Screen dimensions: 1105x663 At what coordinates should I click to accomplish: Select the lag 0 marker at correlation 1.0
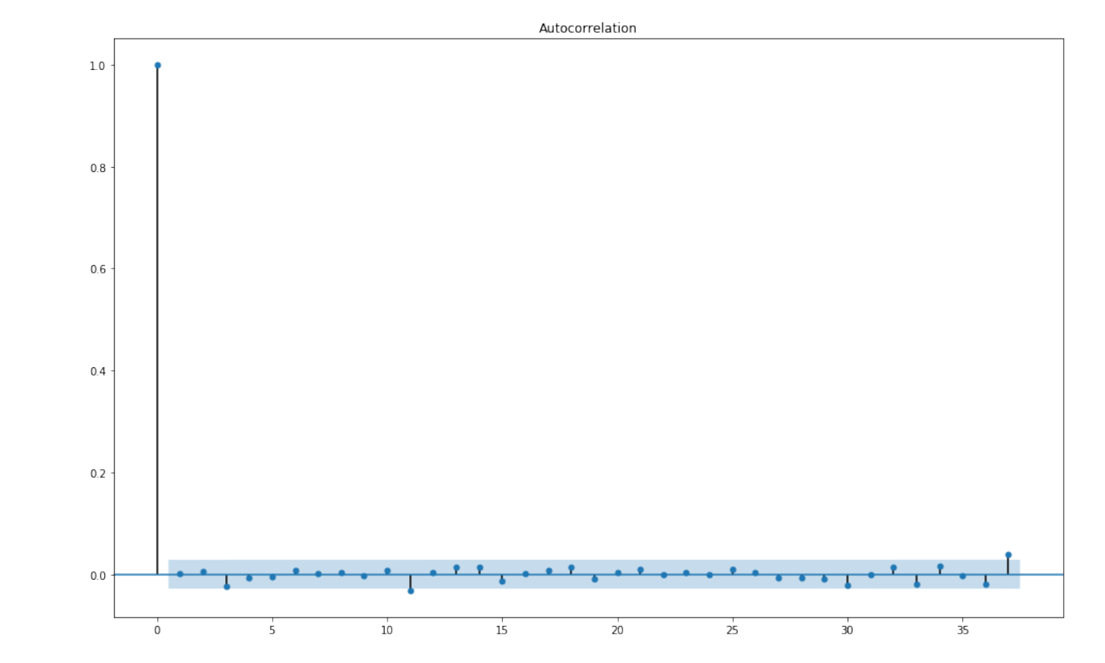pos(157,65)
